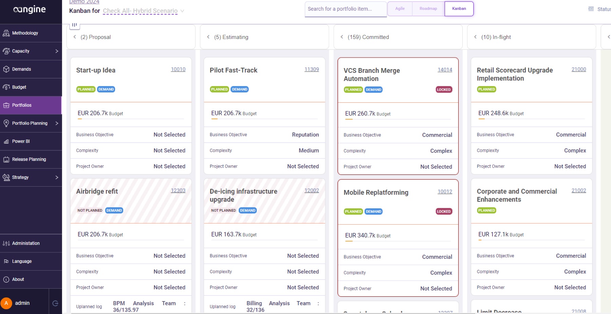Open item link 12303 on Airbridge refit
Viewport: 611px width, 314px height.
(x=178, y=190)
